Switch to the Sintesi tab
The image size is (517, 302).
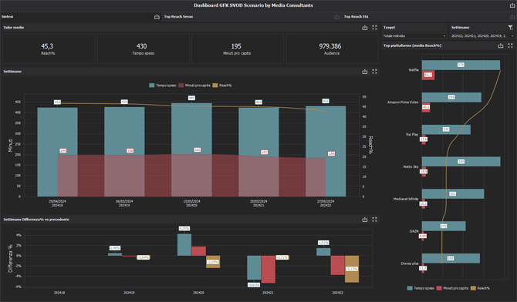[x=7, y=16]
